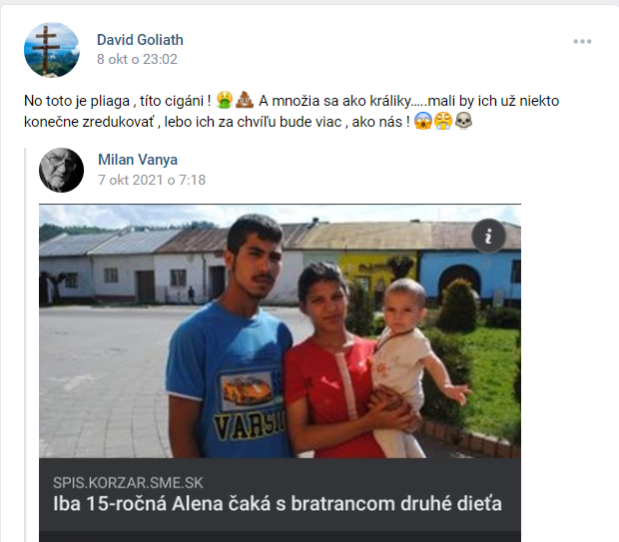Open post permalink dated 8 okt o 23:02

click(x=138, y=59)
